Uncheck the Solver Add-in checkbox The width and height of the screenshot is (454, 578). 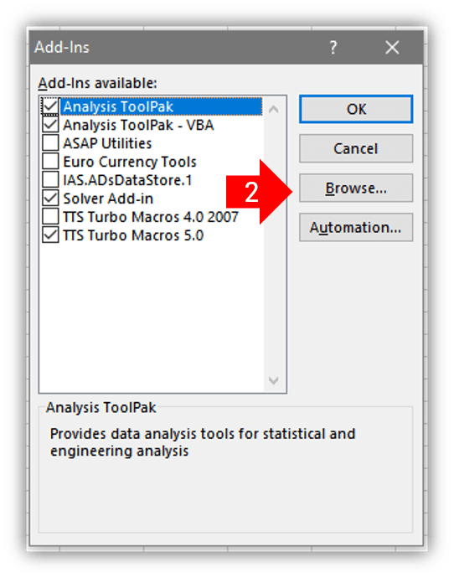point(50,199)
